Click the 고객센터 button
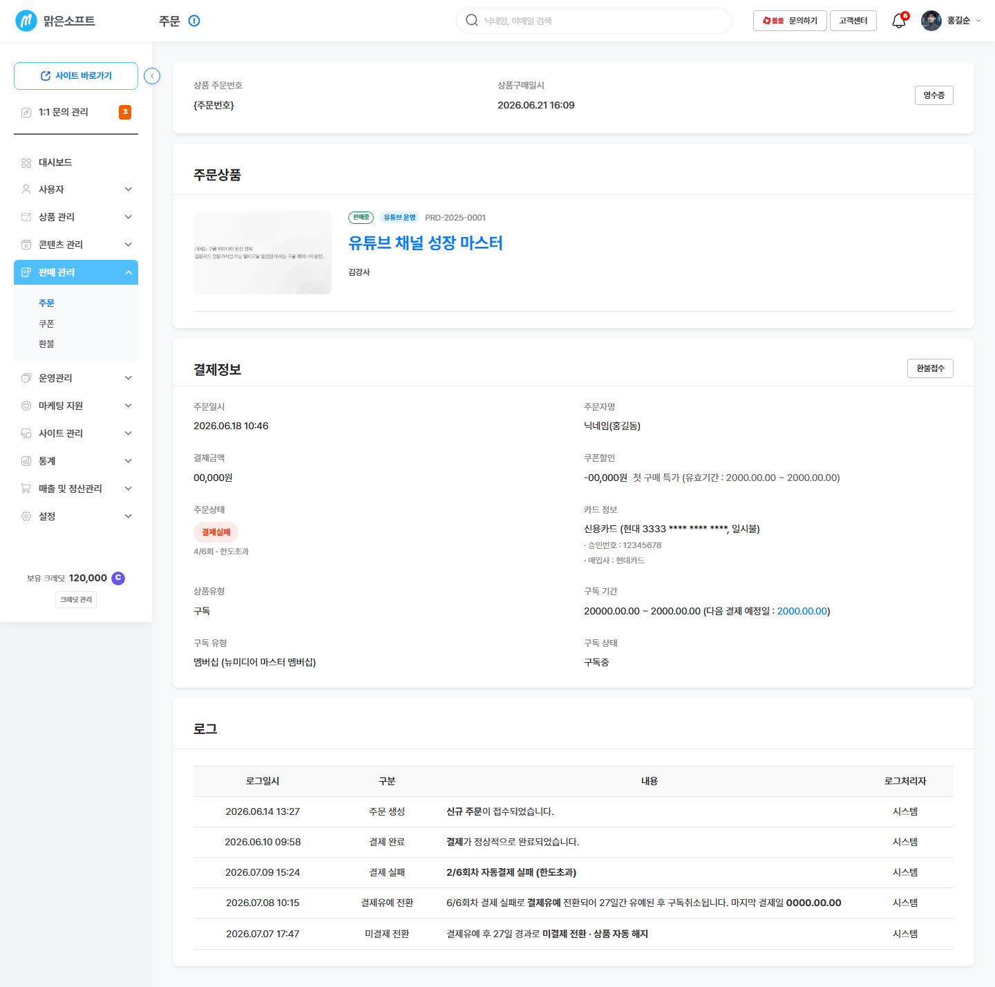 853,21
